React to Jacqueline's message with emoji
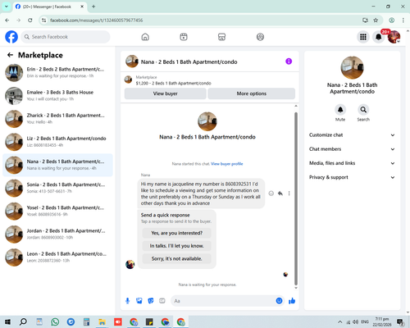This screenshot has width=410, height=328. click(x=271, y=194)
